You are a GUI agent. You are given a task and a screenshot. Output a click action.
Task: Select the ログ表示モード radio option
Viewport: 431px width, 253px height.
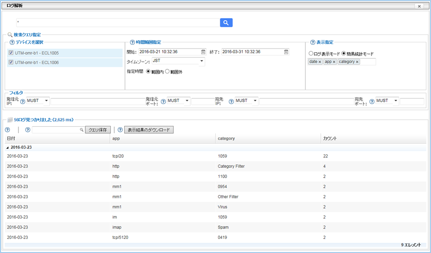[311, 54]
